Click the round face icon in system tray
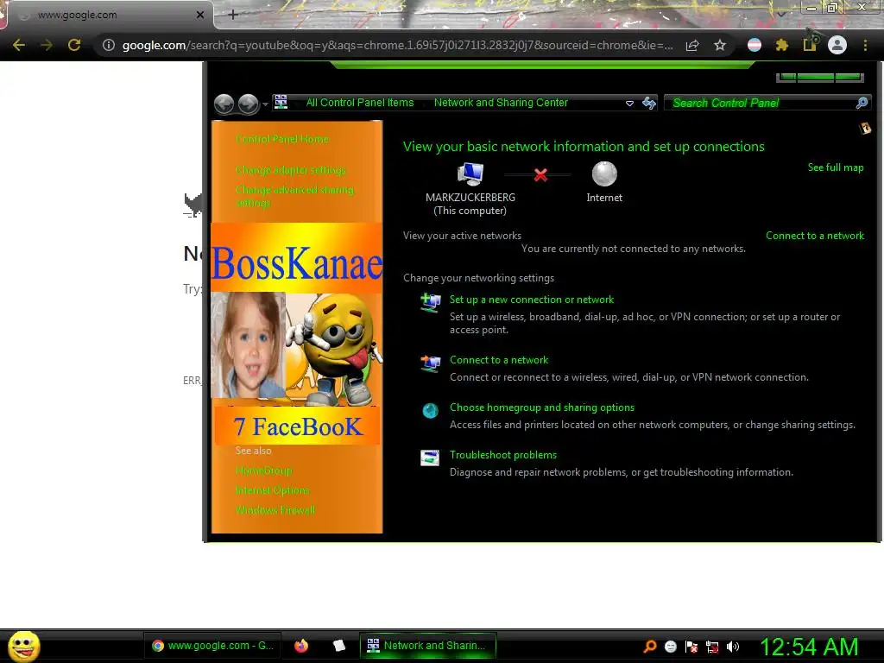 point(670,647)
